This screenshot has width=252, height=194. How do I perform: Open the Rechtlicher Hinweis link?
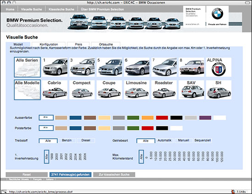[19, 179]
